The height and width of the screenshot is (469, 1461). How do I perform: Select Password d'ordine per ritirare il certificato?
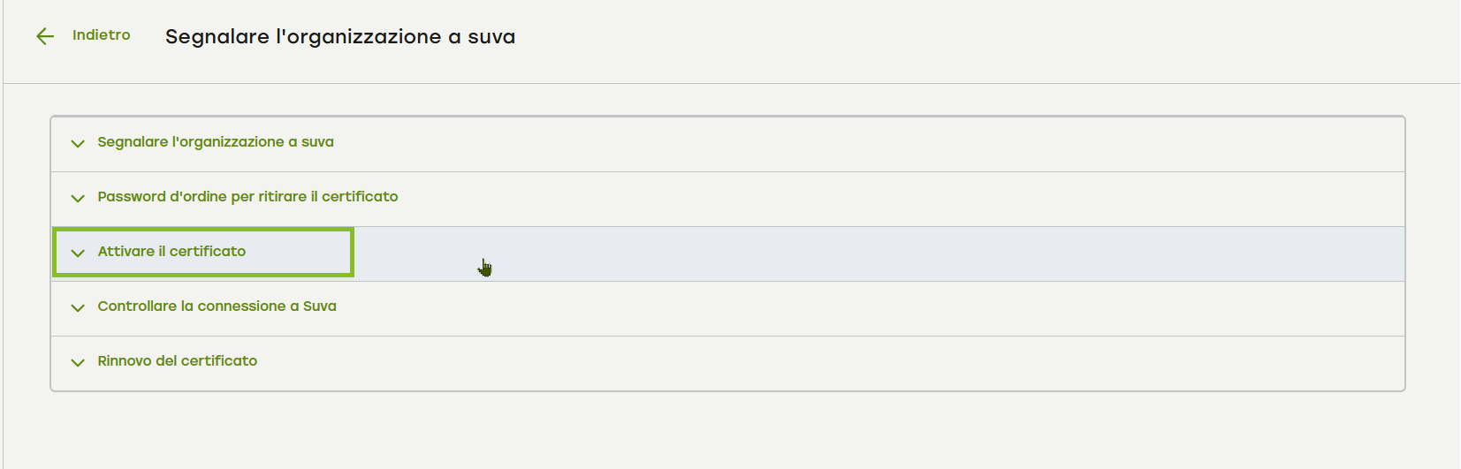247,197
